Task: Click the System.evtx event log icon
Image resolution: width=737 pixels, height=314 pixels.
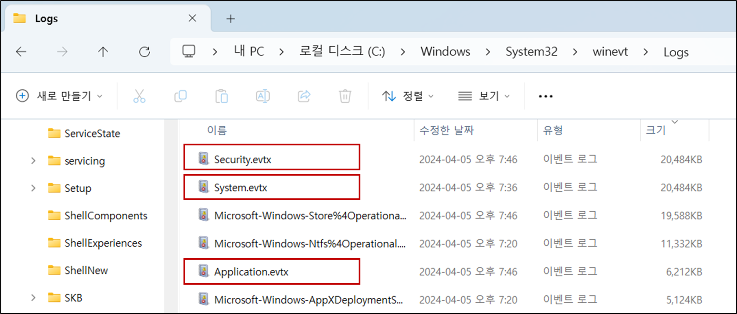Action: point(203,187)
